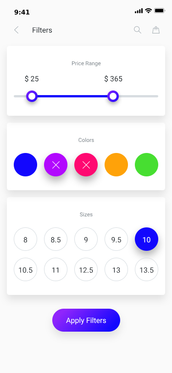Tap the Wi-Fi status icon

(149, 11)
